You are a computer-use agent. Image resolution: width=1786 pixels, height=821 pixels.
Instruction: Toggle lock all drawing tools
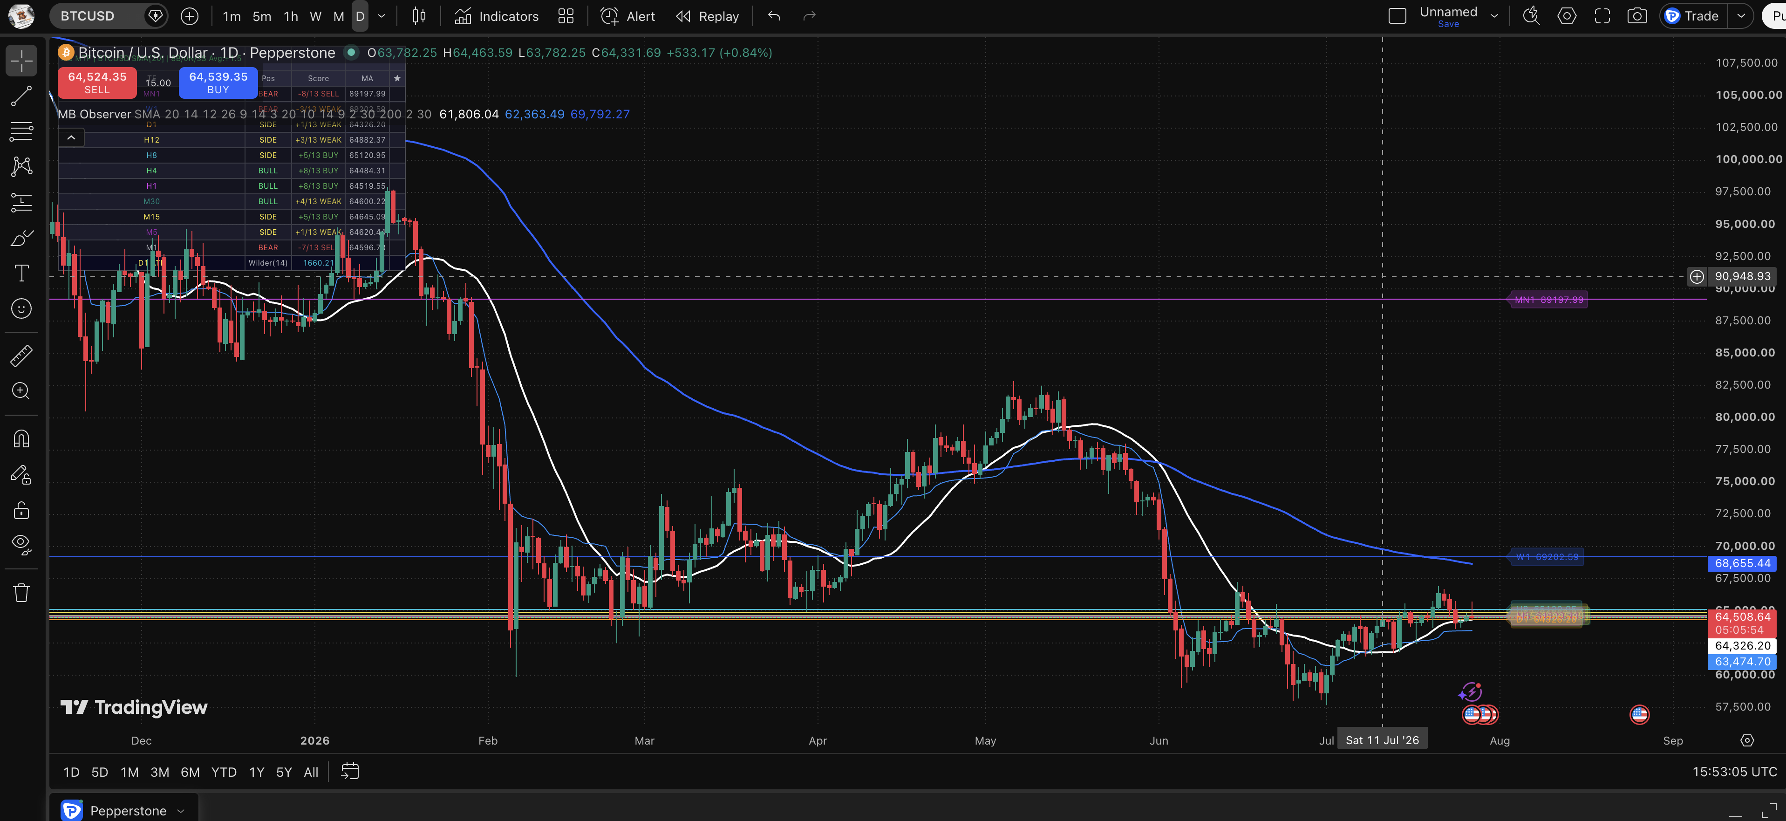(21, 510)
